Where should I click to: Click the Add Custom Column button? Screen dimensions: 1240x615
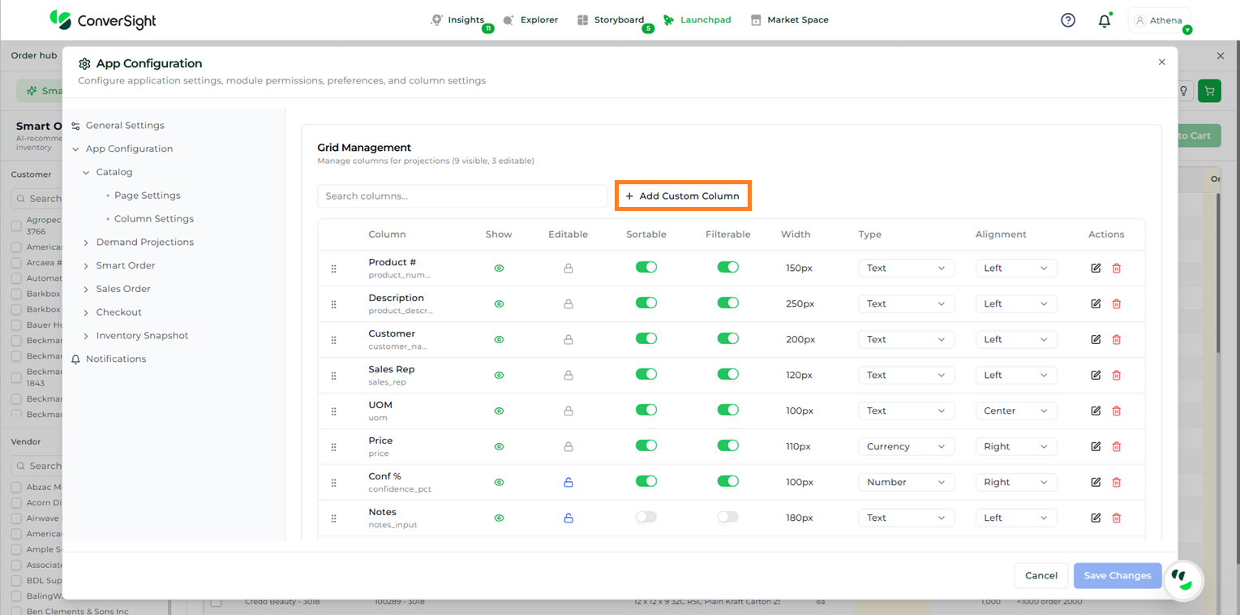pos(682,196)
